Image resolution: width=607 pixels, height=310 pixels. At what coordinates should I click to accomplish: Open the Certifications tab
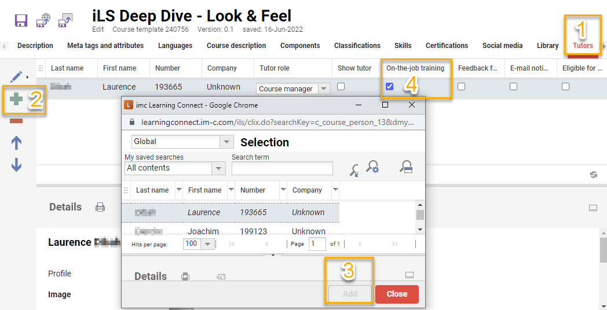(x=447, y=46)
